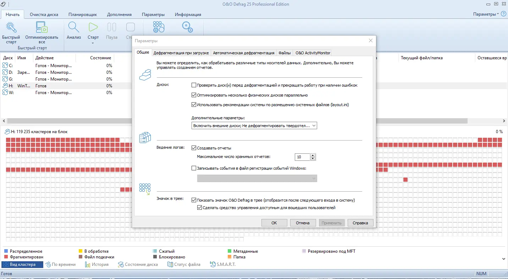Toggle the Создавать отчеты checkbox

(194, 148)
